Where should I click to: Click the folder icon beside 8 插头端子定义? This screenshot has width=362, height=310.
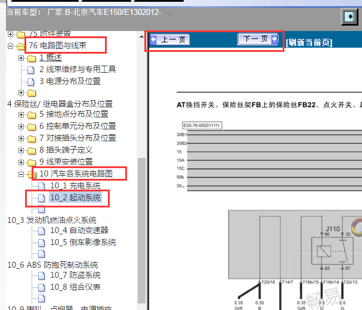(32, 151)
